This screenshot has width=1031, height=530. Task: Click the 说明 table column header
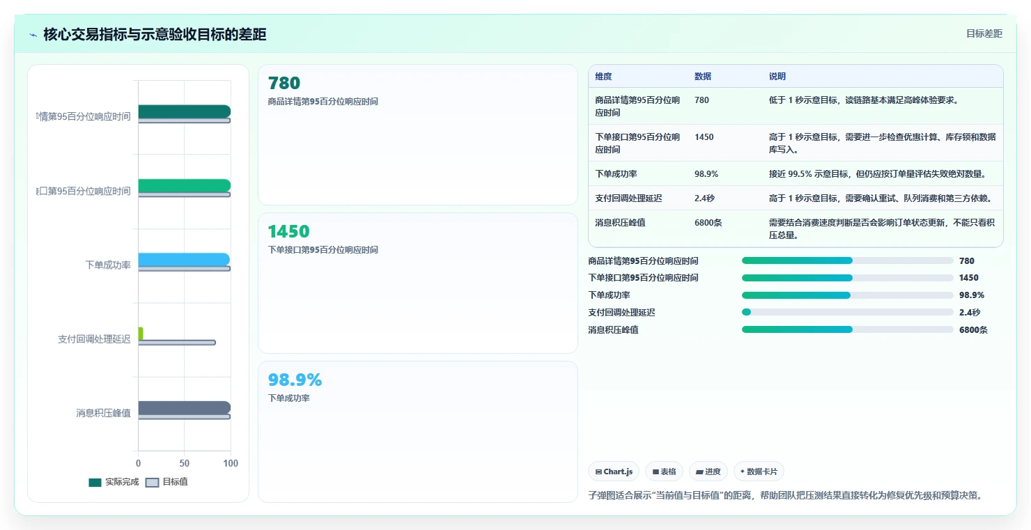777,77
